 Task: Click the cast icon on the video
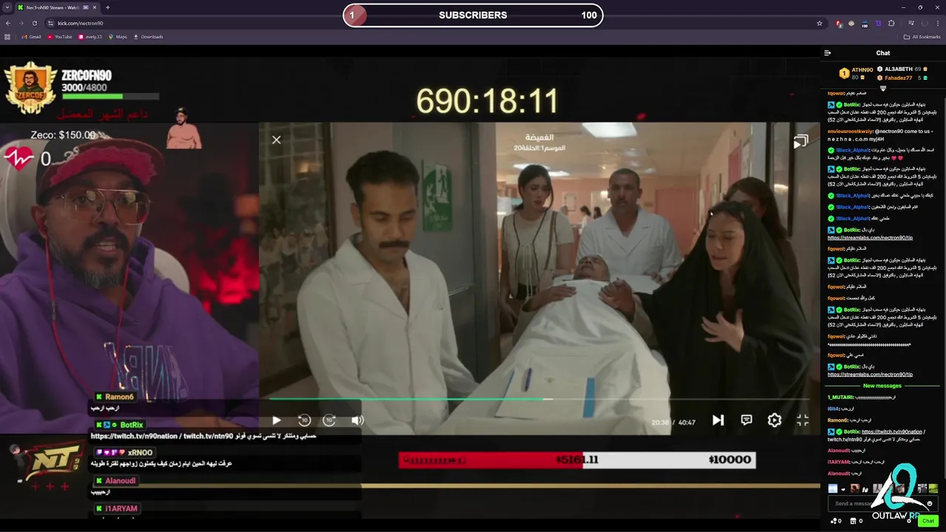tap(800, 142)
